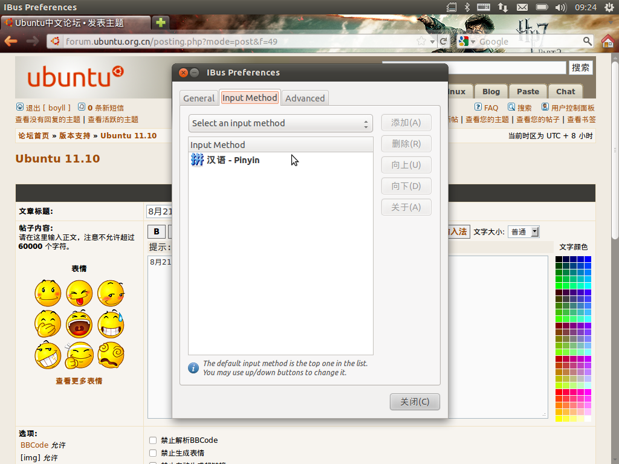Reload the page with the refresh icon
This screenshot has width=619, height=464.
(443, 41)
